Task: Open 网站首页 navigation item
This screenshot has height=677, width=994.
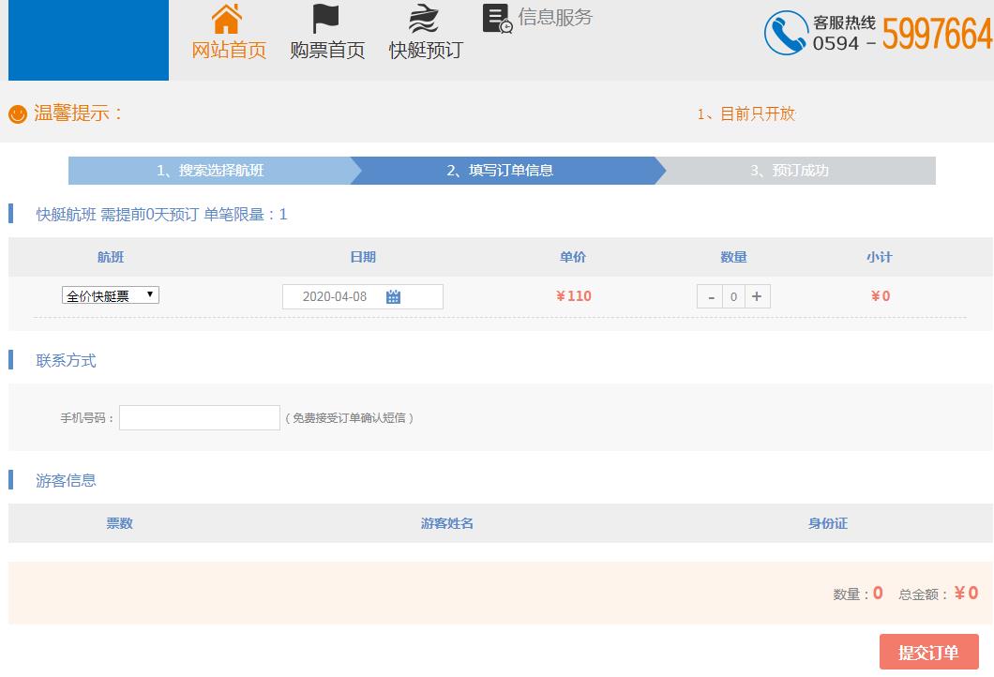Action: (229, 50)
